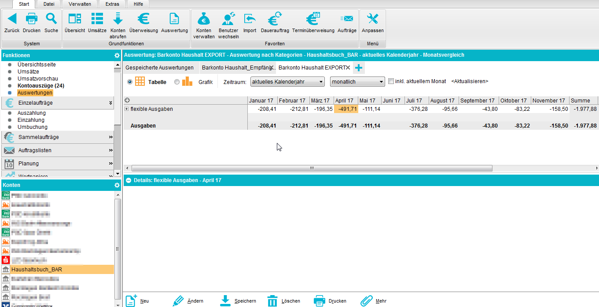Open the monatlich interval dropdown
Image resolution: width=599 pixels, height=307 pixels.
[x=358, y=82]
